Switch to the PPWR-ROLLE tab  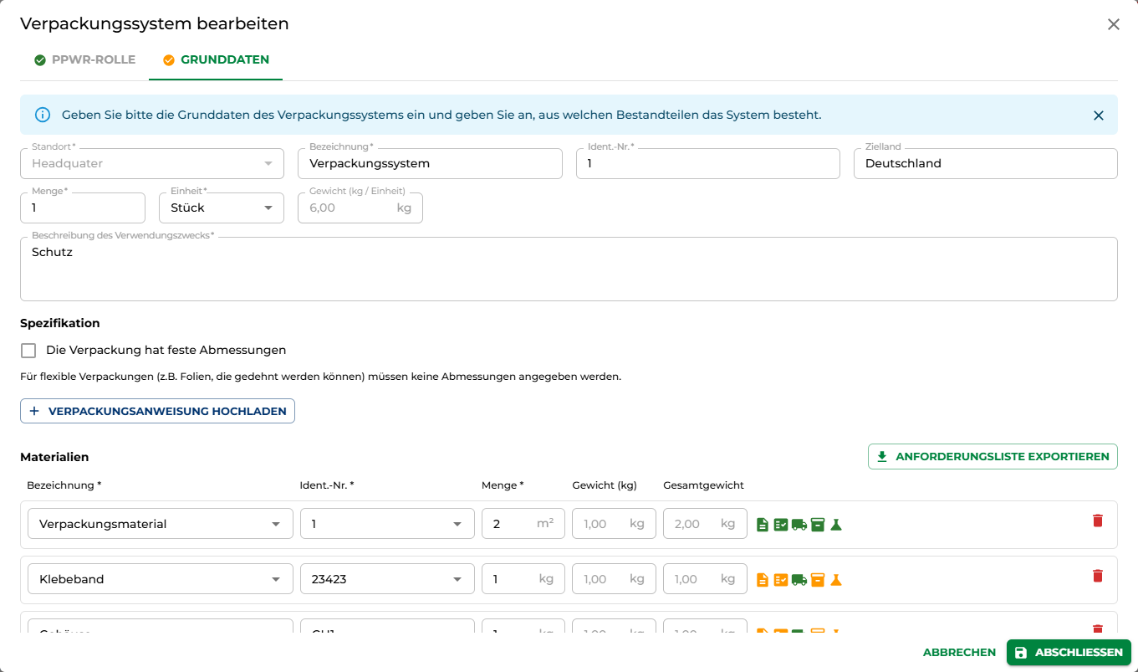click(84, 60)
